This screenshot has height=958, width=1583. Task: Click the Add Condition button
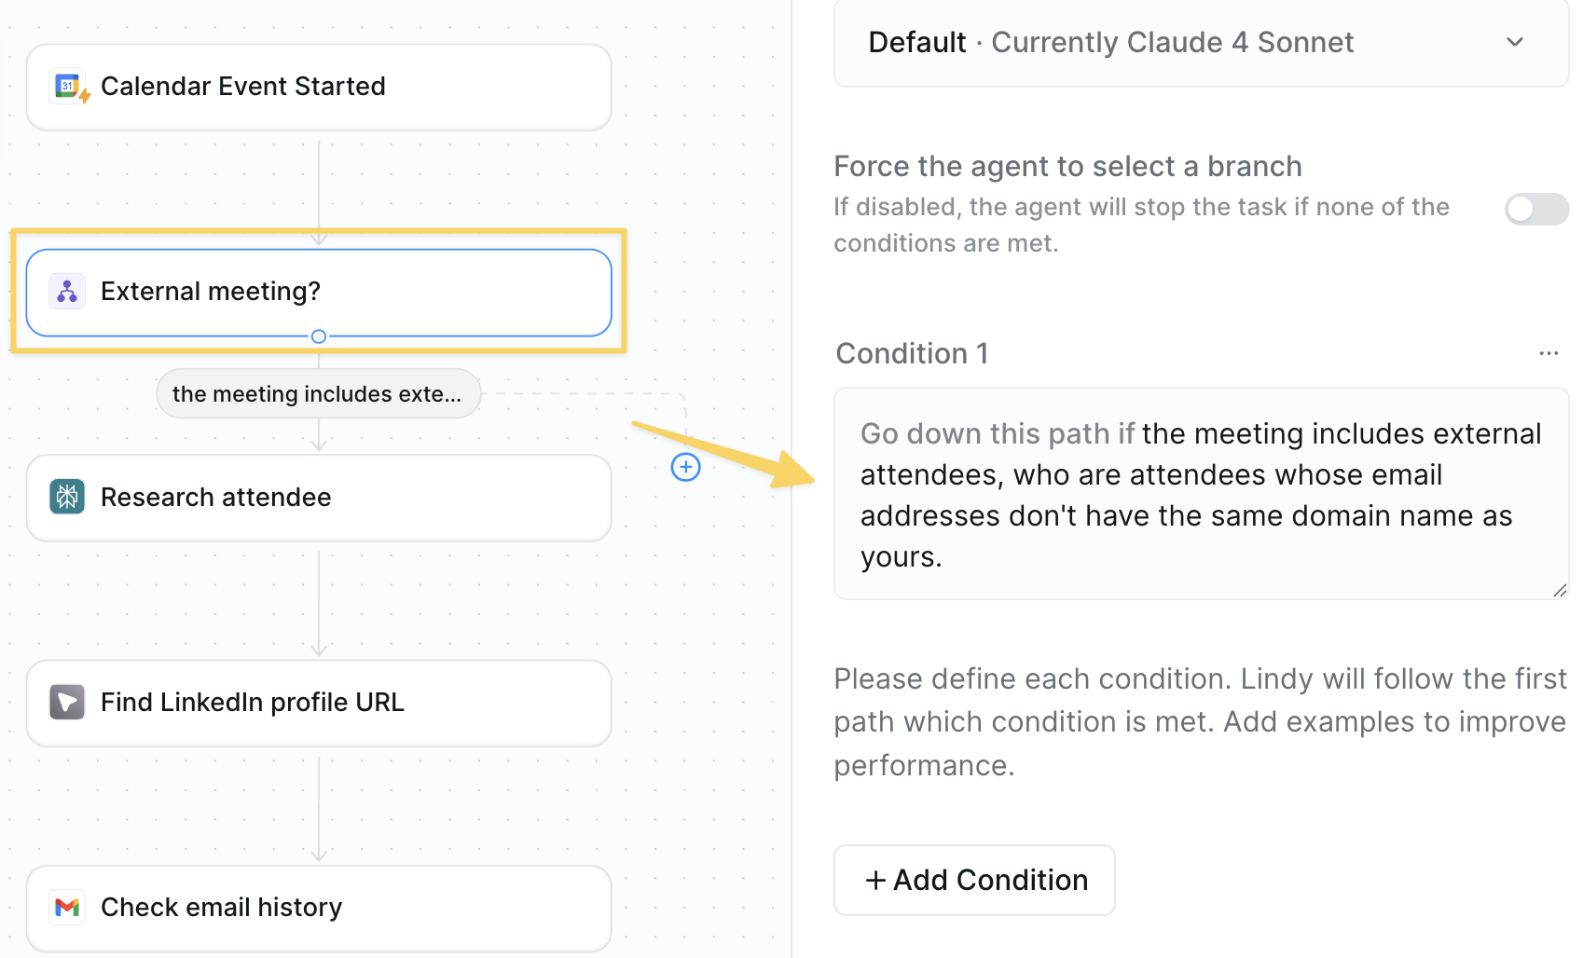coord(974,880)
